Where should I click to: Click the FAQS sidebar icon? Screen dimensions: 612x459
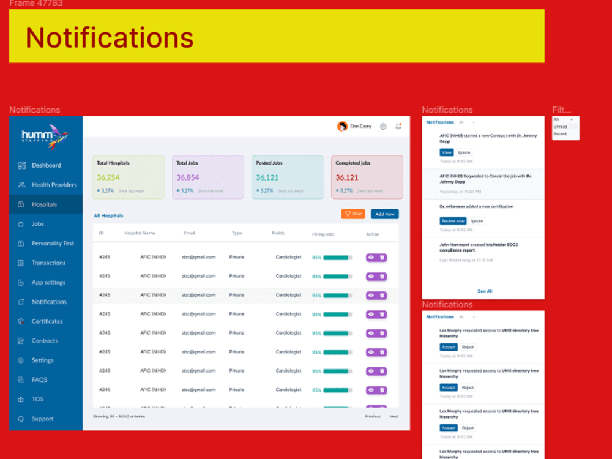(21, 380)
